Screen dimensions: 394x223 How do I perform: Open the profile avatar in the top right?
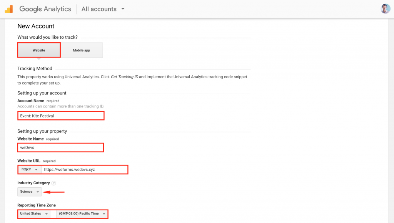coord(385,8)
